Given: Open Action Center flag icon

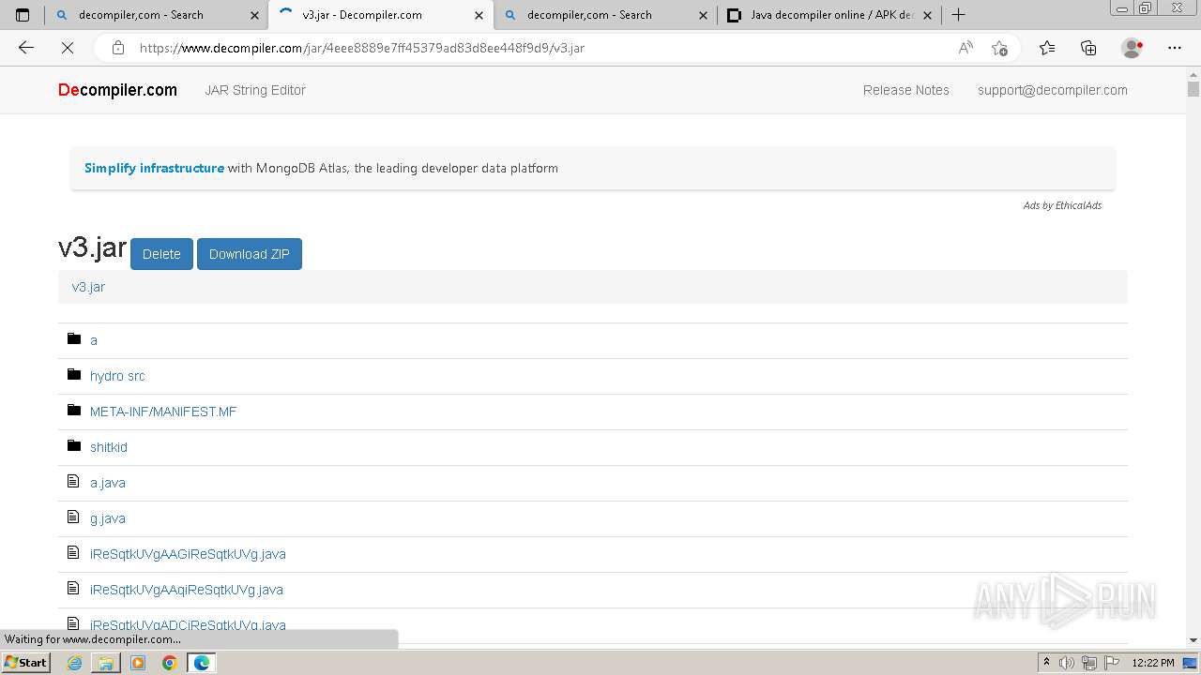Looking at the screenshot, I should 1110,663.
